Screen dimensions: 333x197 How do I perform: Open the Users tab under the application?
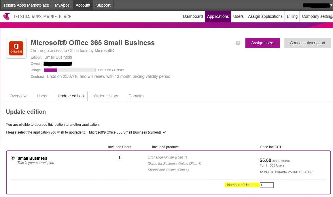pos(42,96)
